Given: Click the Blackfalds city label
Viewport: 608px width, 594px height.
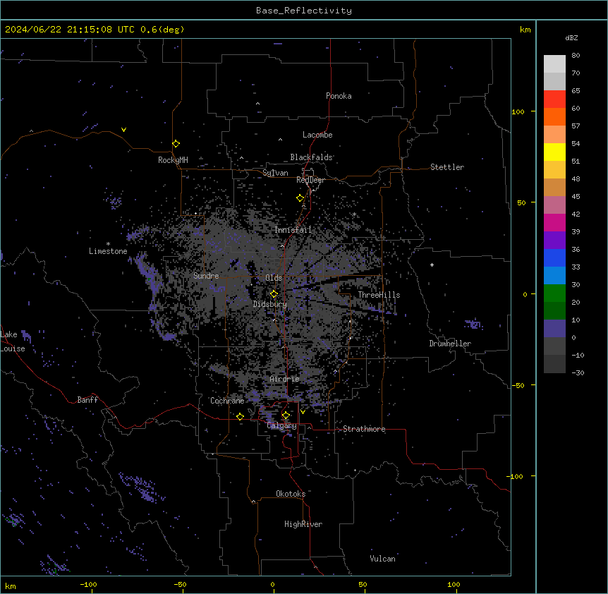Looking at the screenshot, I should click(x=311, y=157).
